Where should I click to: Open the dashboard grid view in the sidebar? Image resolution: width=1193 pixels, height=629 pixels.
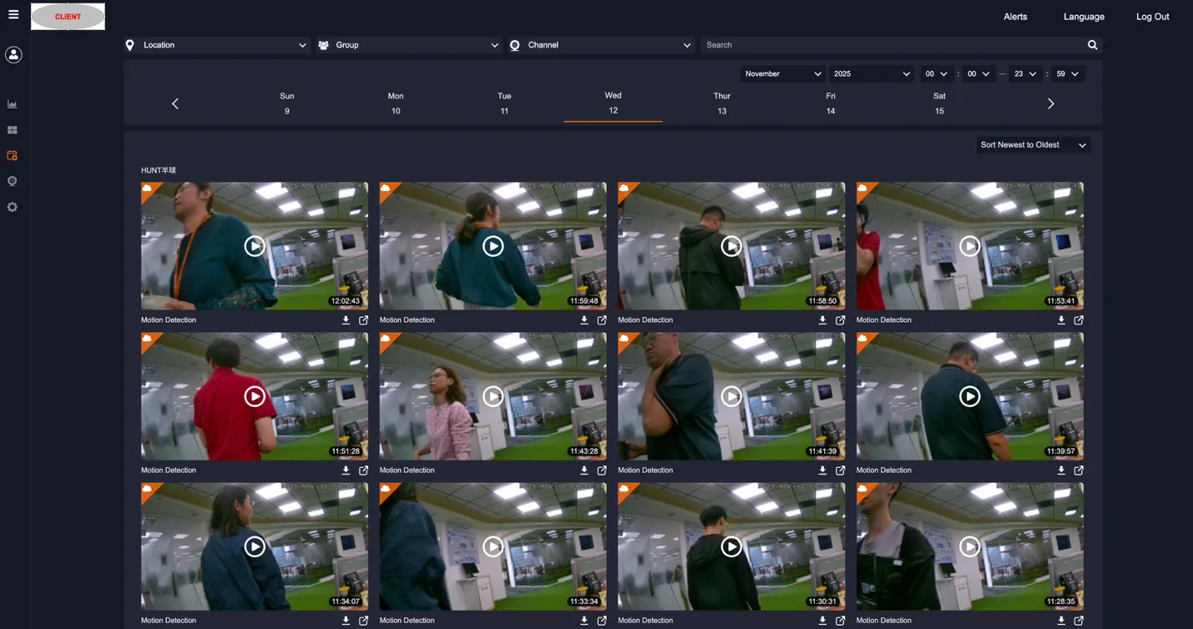click(x=12, y=129)
